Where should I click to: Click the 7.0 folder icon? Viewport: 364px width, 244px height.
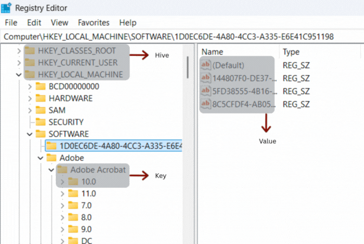pos(73,205)
